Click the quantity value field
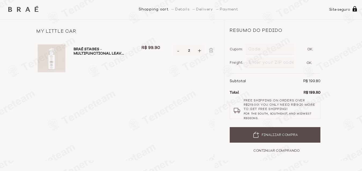Screen dimensions: 362x171 [x=189, y=51]
